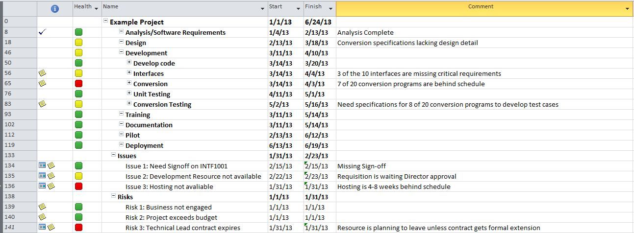
Task: Collapse the Issues summary task
Action: click(114, 155)
